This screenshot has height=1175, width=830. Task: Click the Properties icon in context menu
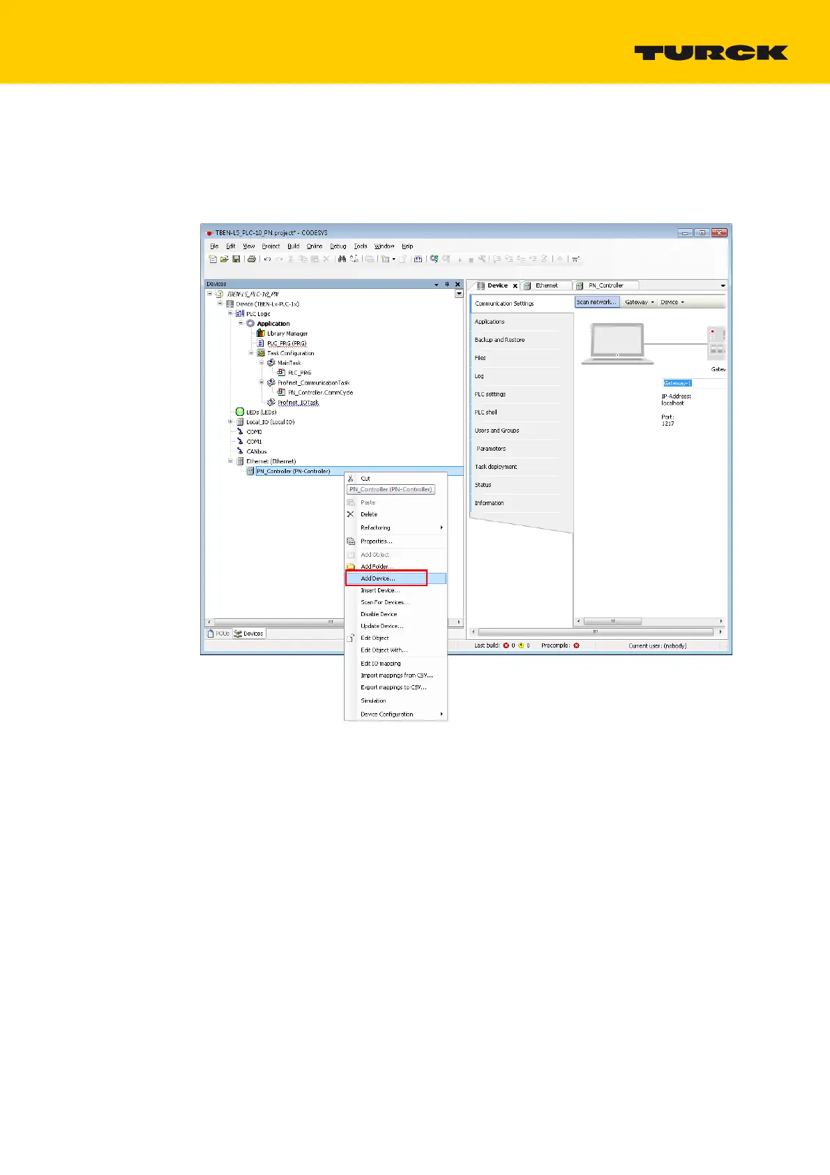[351, 541]
